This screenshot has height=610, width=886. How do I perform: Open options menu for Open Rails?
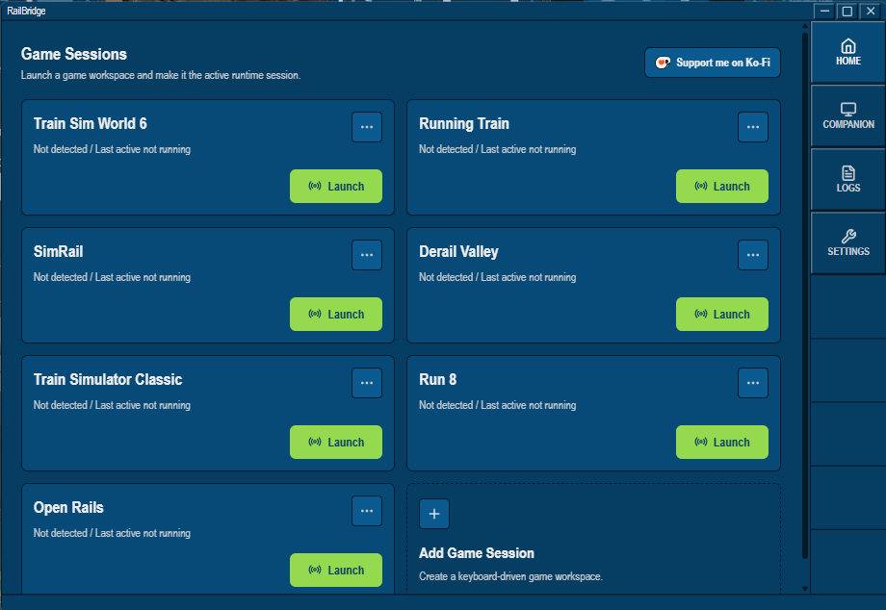[x=367, y=511]
